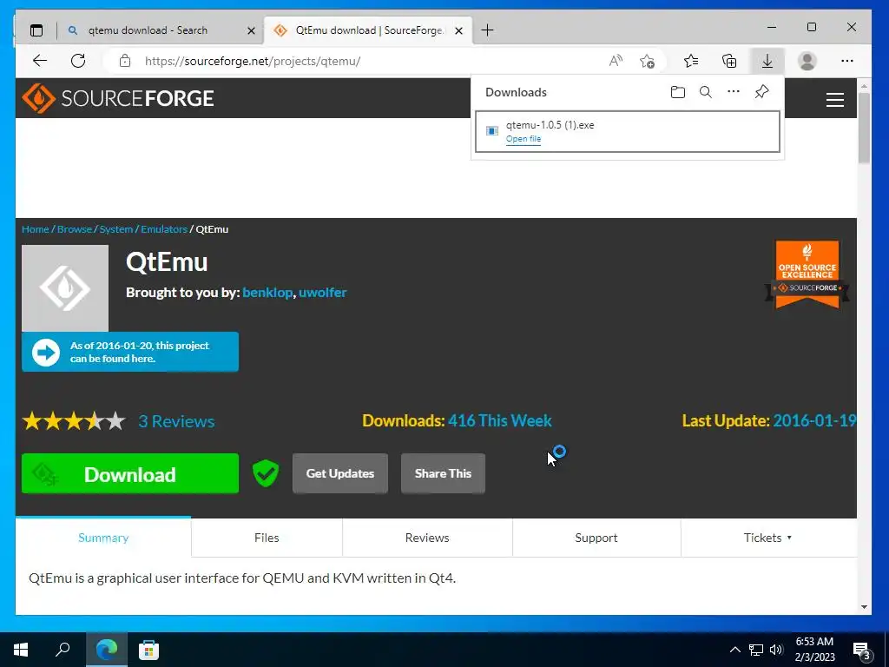Click the QtEmu project icon
The width and height of the screenshot is (889, 667).
64,288
